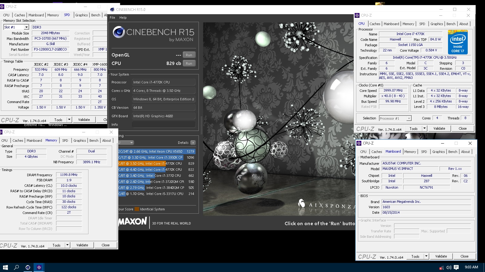This screenshot has height=272, width=485.
Task: Open the Slot #1 dropdown in SPD window
Action: pyautogui.click(x=26, y=27)
